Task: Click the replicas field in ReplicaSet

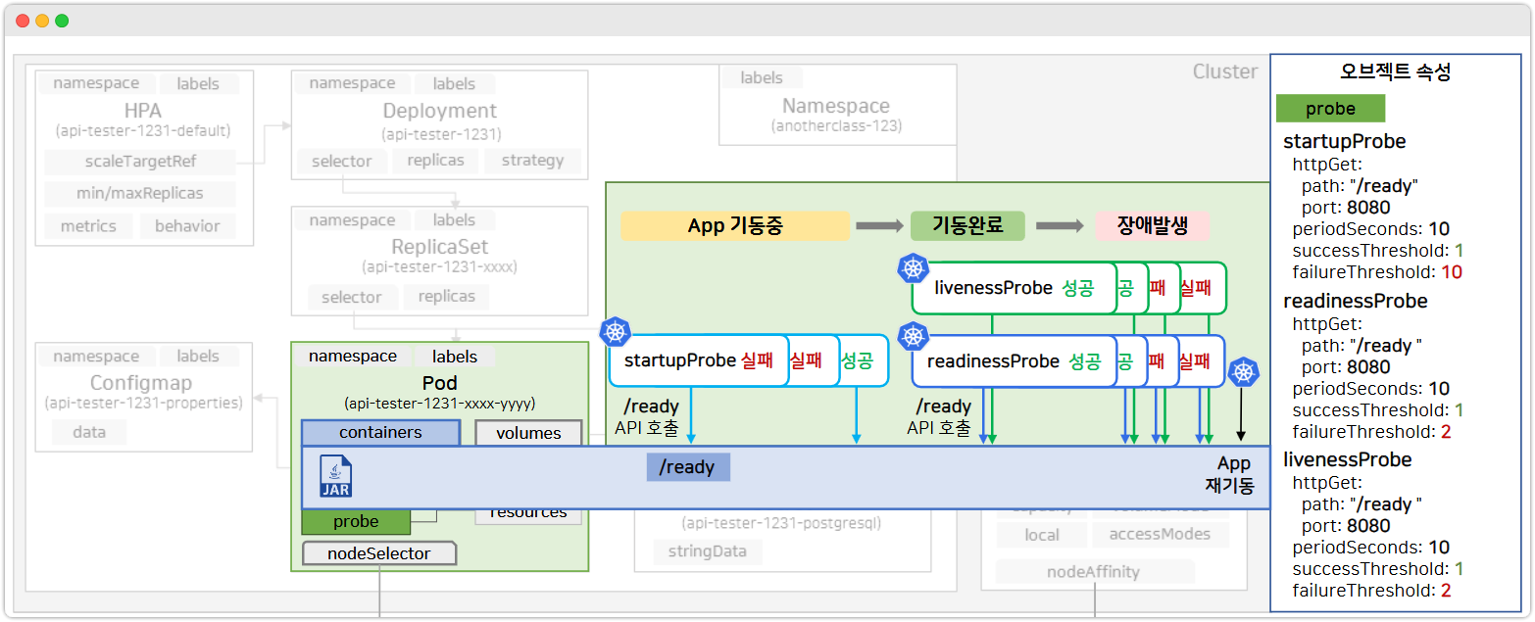Action: click(446, 297)
